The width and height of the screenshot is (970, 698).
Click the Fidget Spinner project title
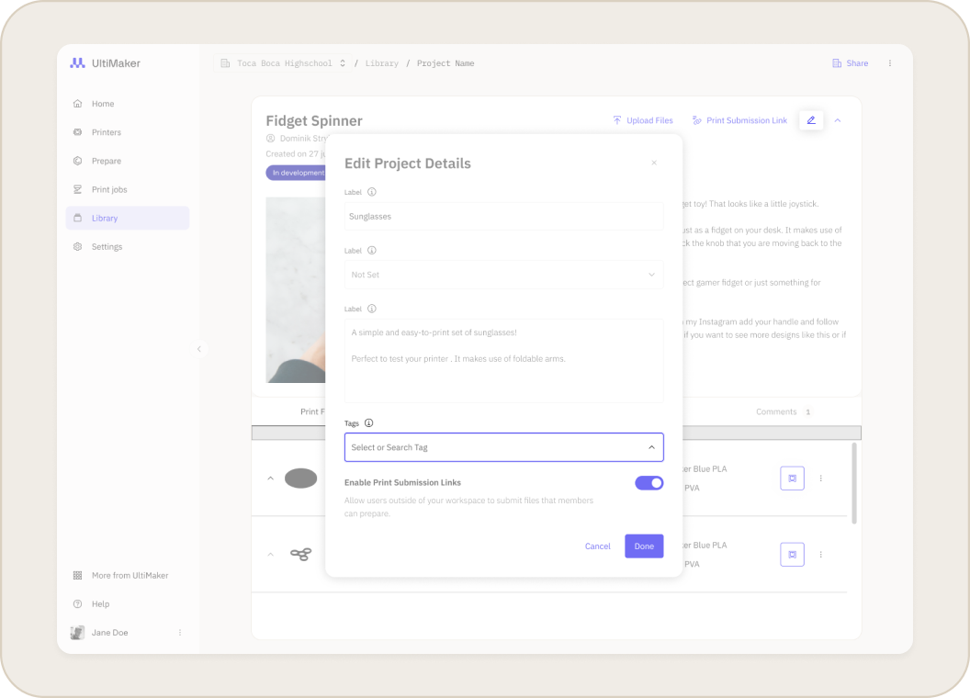point(314,120)
